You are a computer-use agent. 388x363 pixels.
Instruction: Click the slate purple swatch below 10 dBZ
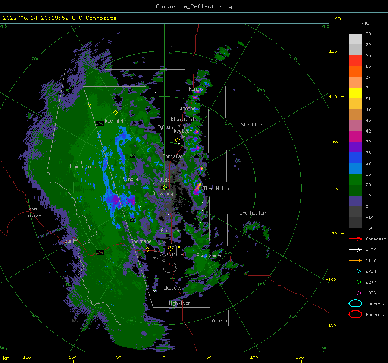355,201
